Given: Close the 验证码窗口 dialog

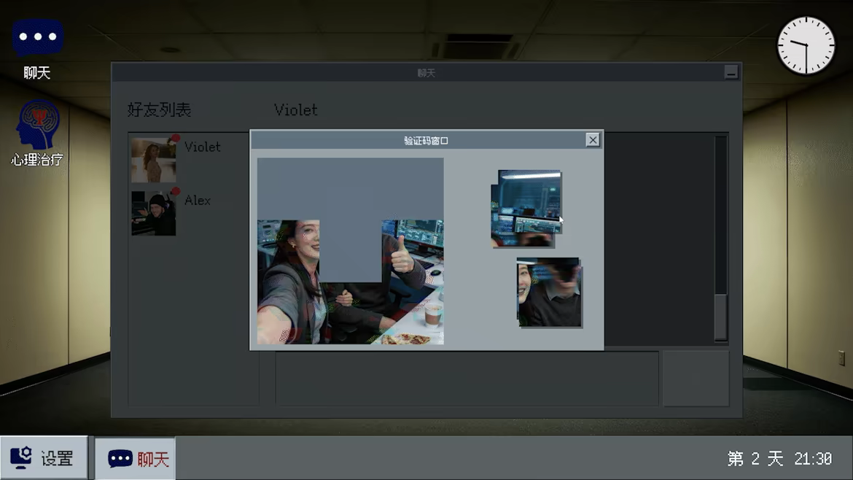Looking at the screenshot, I should coord(593,140).
